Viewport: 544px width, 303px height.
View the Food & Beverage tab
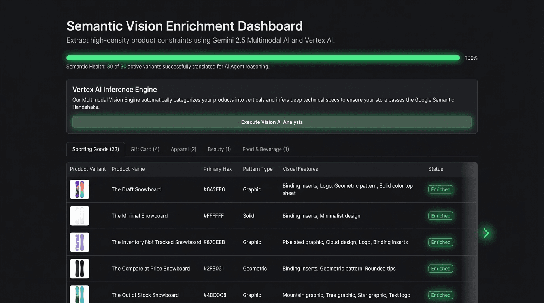click(265, 149)
